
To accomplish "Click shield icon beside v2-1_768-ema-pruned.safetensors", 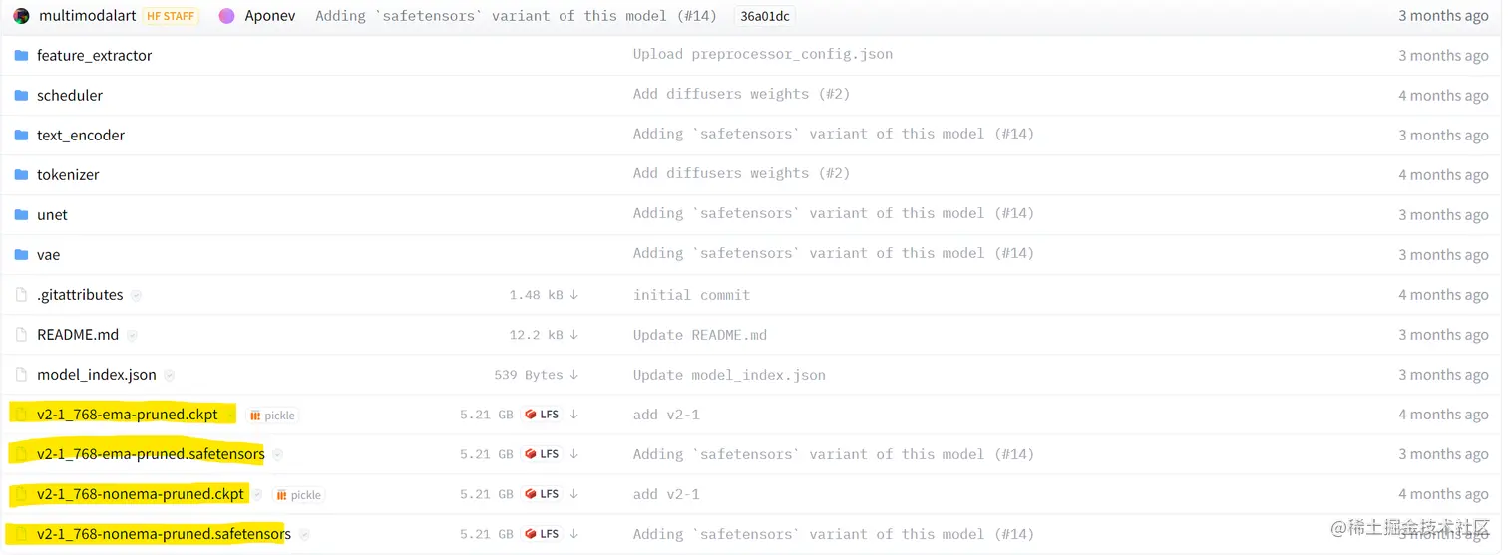I will (277, 454).
